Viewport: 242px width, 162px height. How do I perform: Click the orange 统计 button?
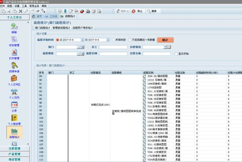[x=165, y=40]
